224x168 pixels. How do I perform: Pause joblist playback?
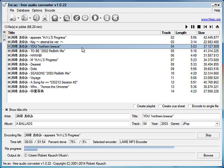[x=193, y=27]
